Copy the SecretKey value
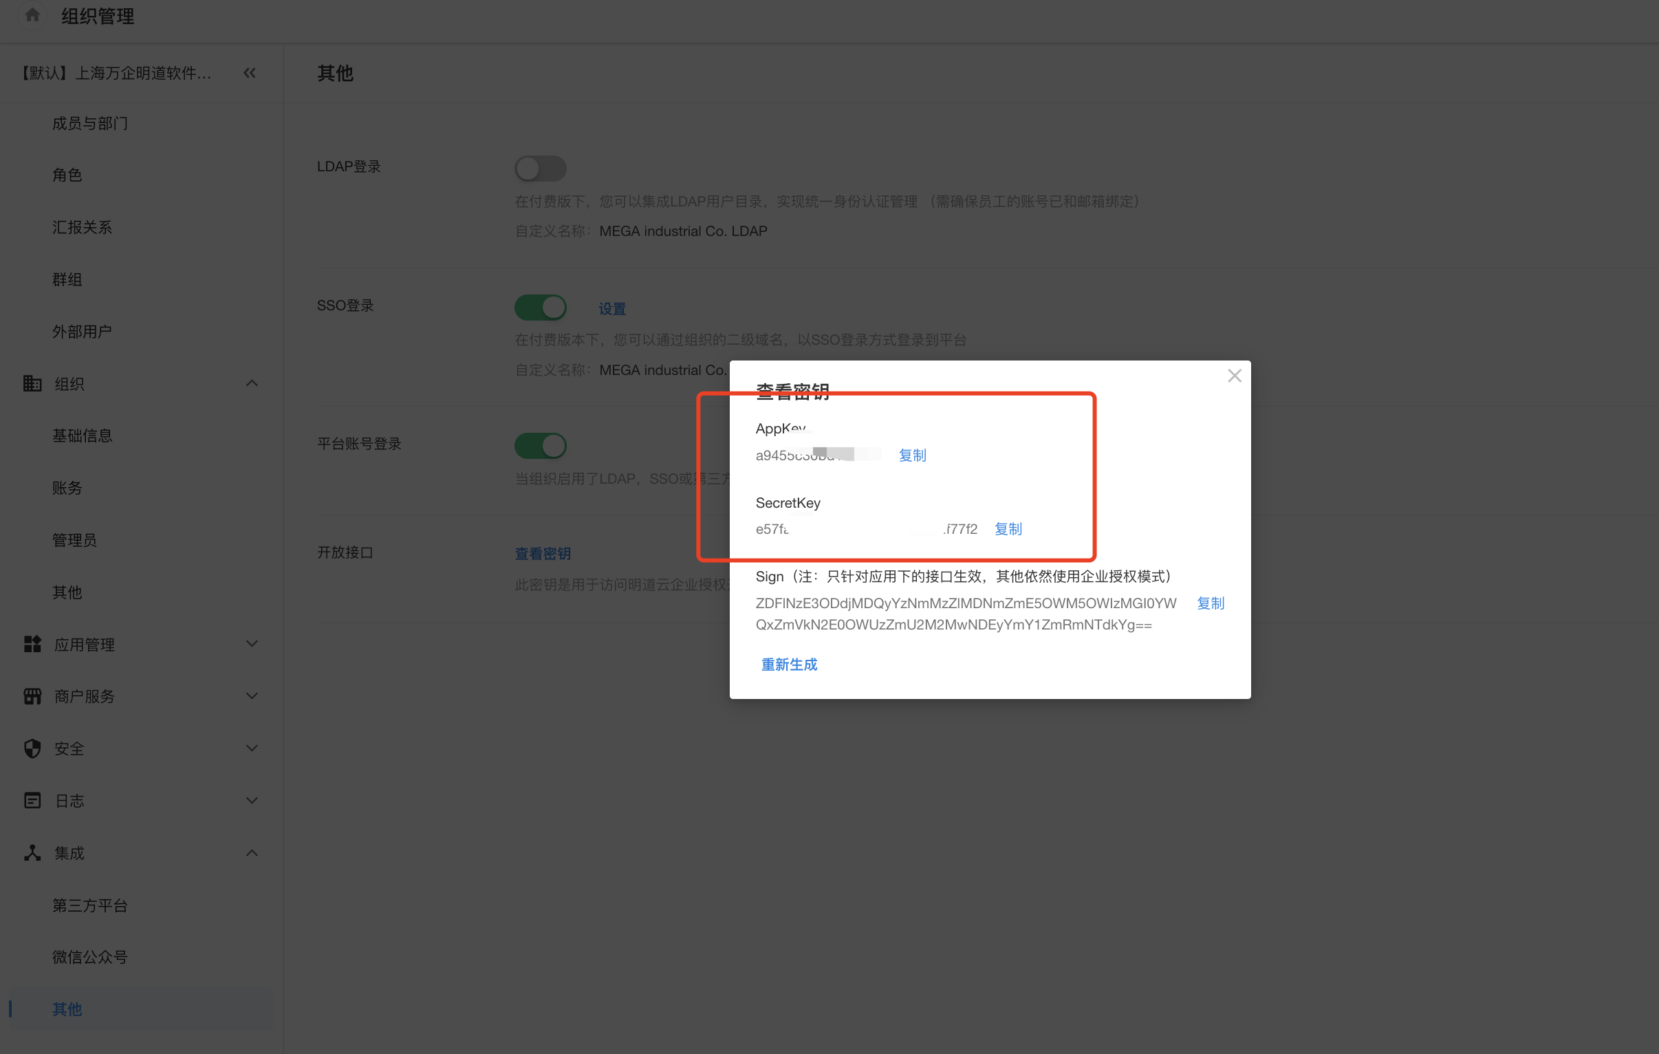1659x1054 pixels. (x=1008, y=529)
